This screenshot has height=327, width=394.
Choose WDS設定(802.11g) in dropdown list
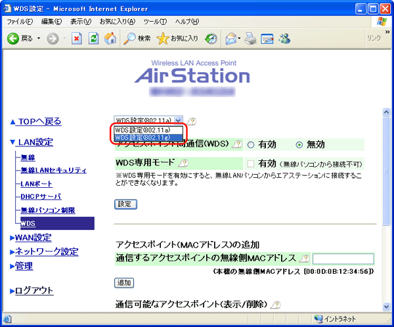(x=149, y=137)
